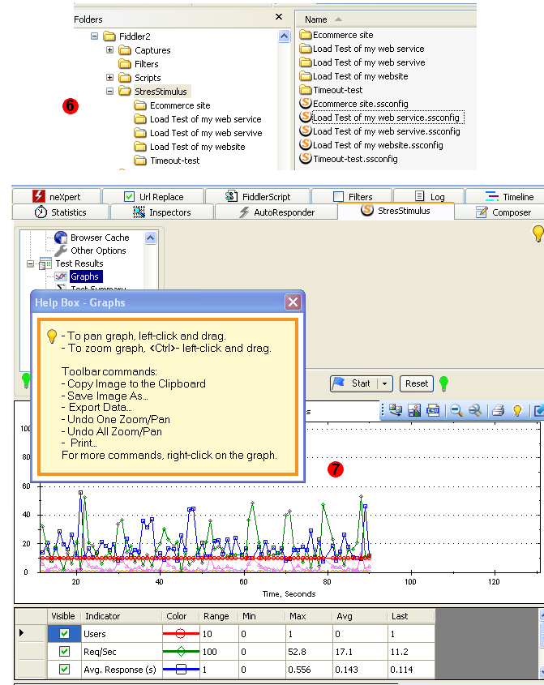Toggle the Url Replace tab checkbox

click(129, 197)
